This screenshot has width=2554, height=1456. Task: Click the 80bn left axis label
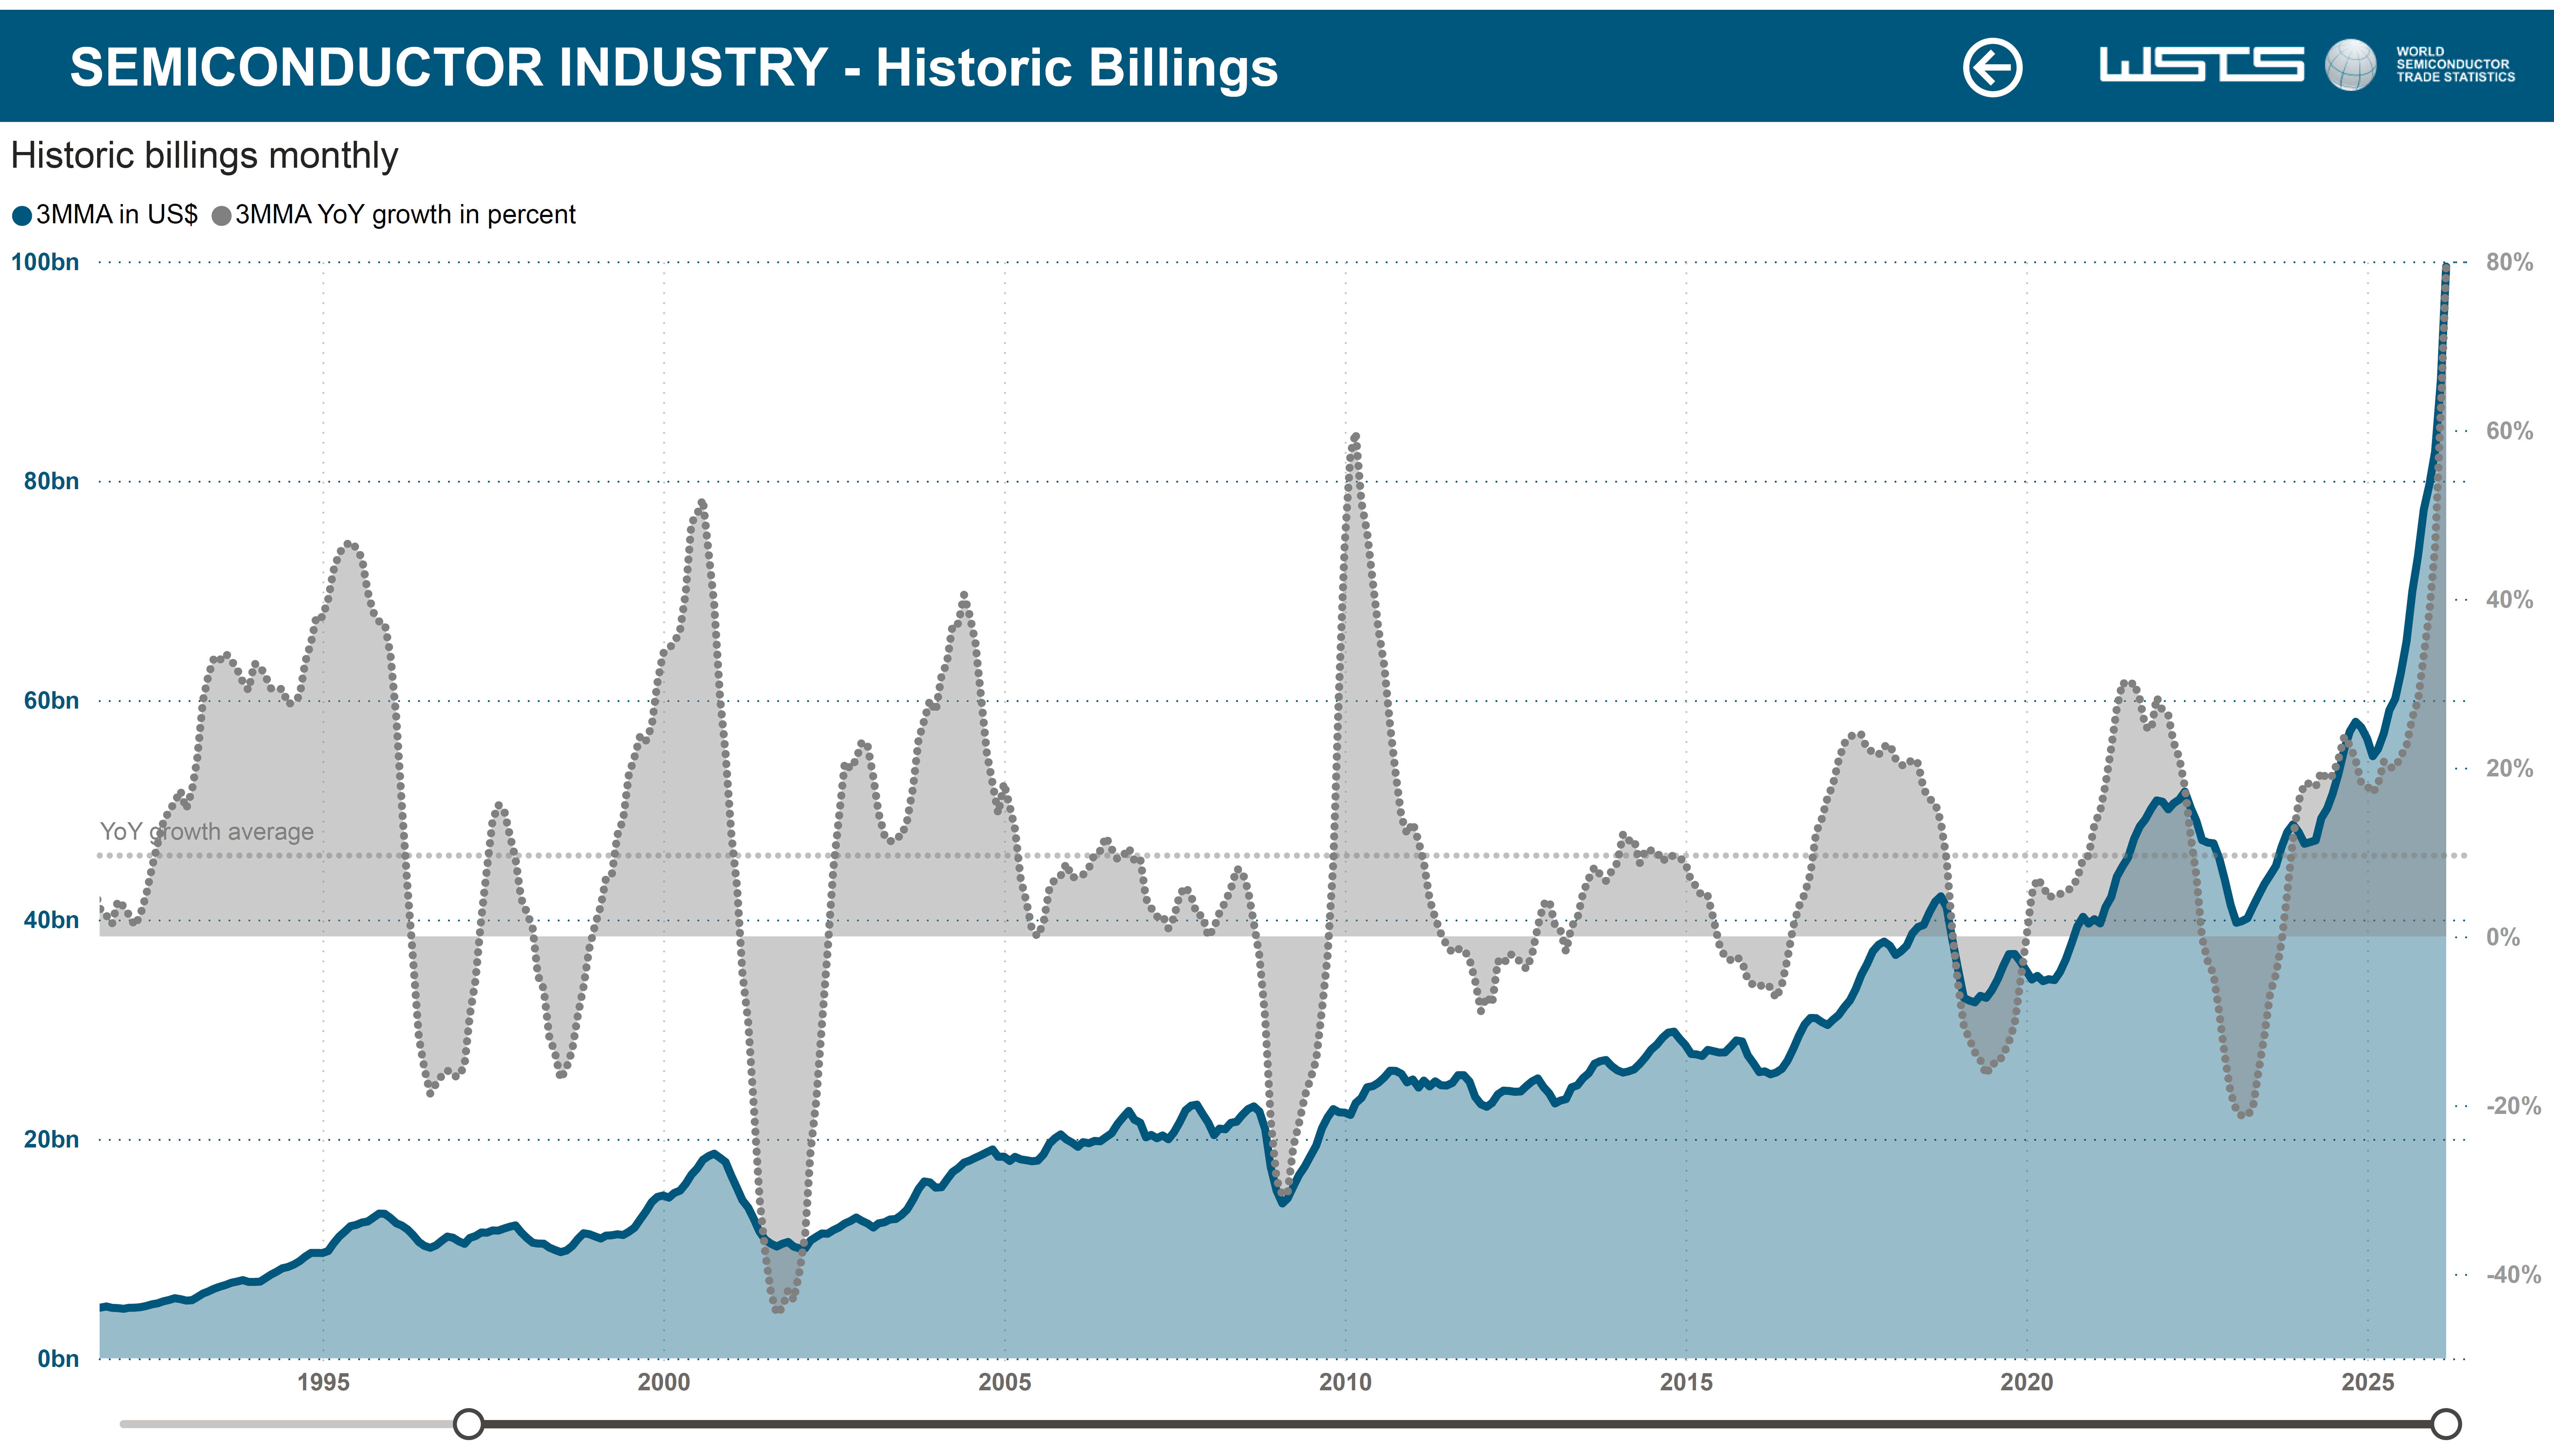click(x=51, y=481)
